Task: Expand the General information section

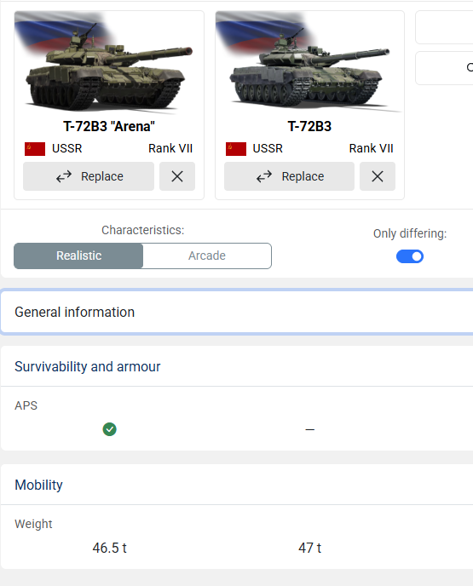Action: tap(237, 312)
